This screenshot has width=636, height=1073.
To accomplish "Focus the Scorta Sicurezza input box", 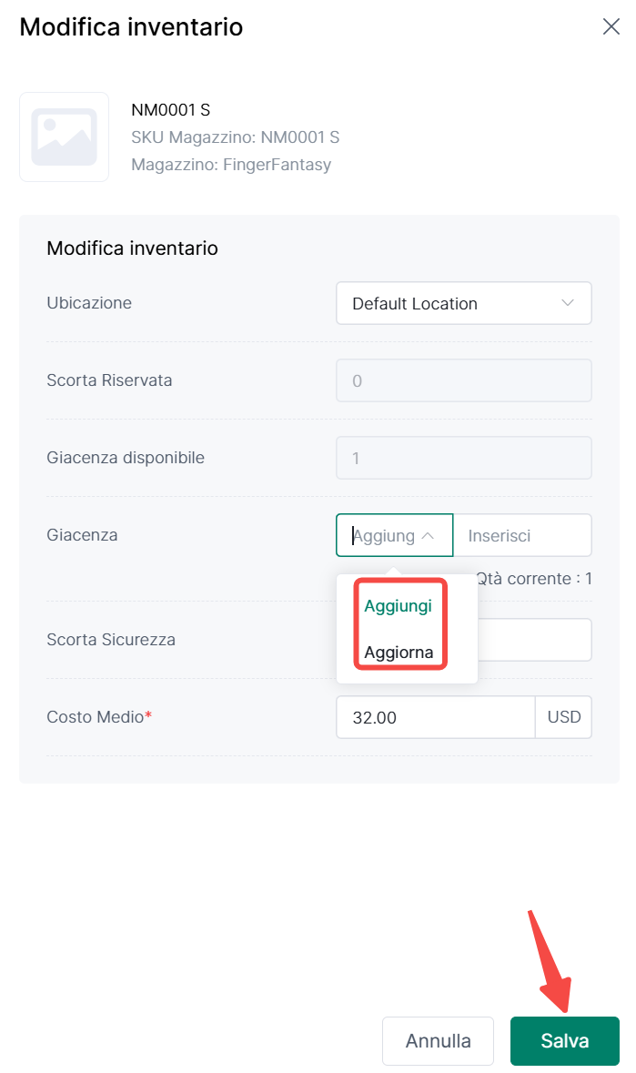I will tap(535, 640).
